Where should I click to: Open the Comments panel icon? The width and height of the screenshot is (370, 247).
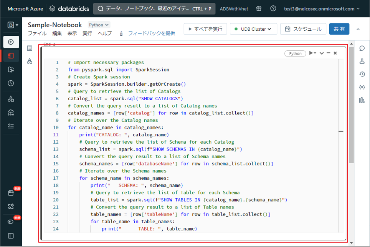362,48
